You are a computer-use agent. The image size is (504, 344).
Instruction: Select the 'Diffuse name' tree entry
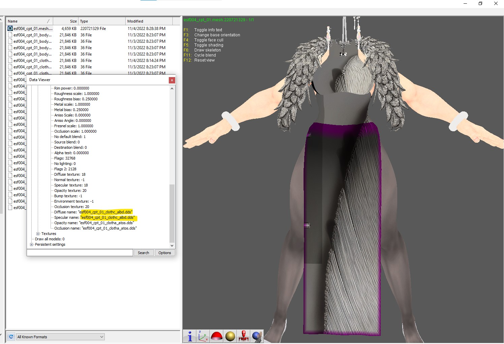93,212
